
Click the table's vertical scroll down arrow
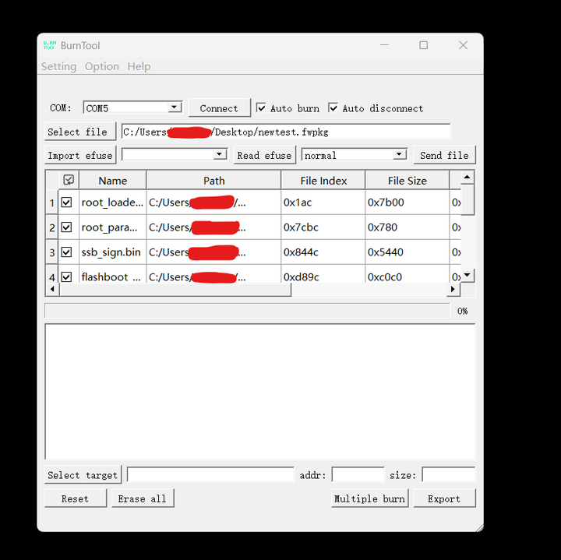click(467, 275)
